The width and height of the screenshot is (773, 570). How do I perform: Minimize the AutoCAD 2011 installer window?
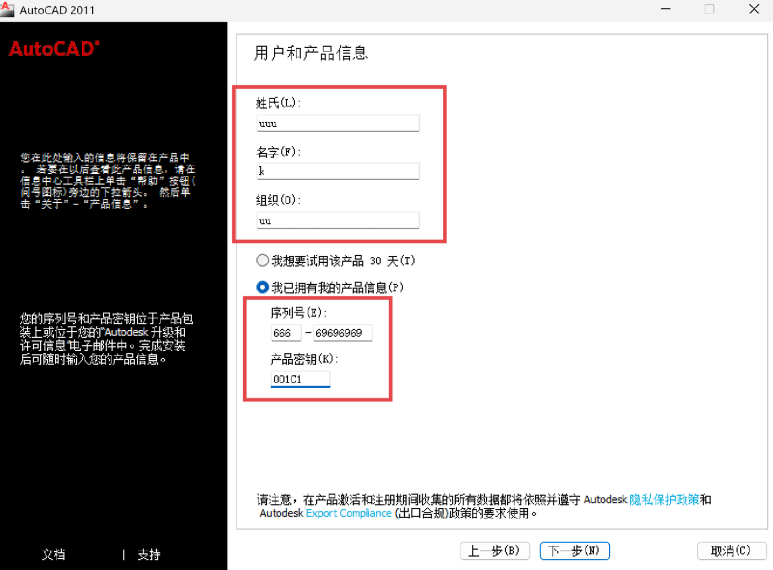666,9
